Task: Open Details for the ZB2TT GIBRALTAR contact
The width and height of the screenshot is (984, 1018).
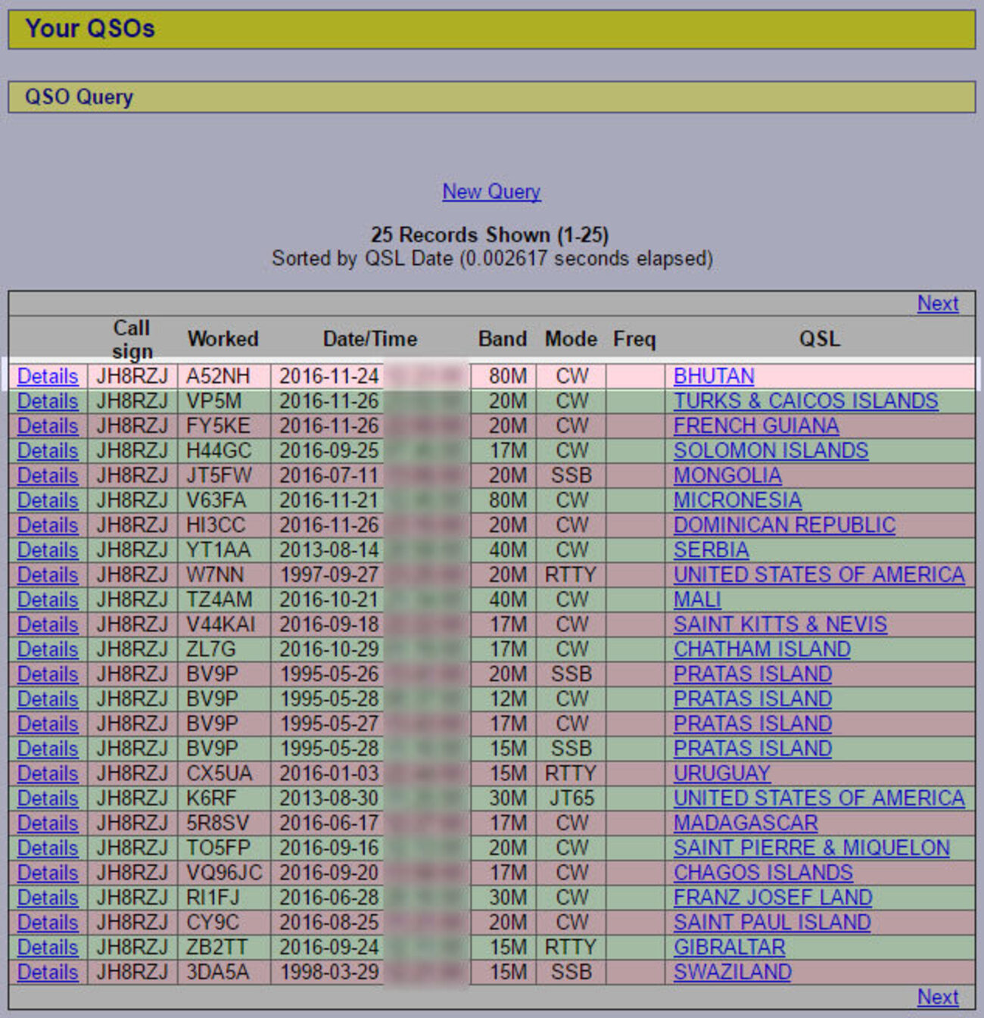Action: click(x=47, y=947)
